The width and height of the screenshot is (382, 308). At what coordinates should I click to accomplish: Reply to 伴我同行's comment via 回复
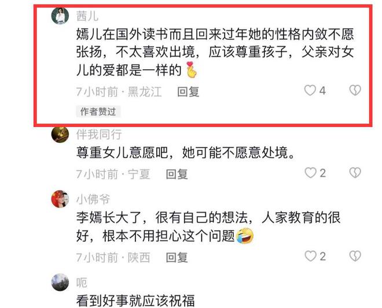point(177,174)
